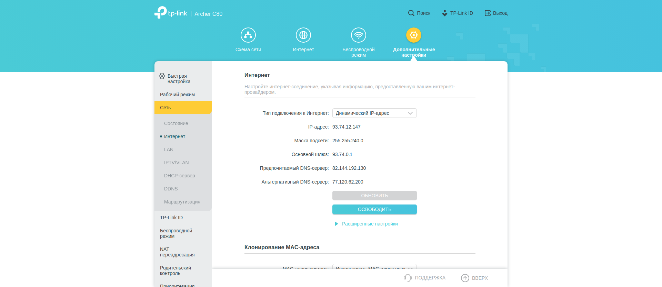The width and height of the screenshot is (662, 287).
Task: Open the Internet (Интернет) globe icon
Action: (303, 35)
